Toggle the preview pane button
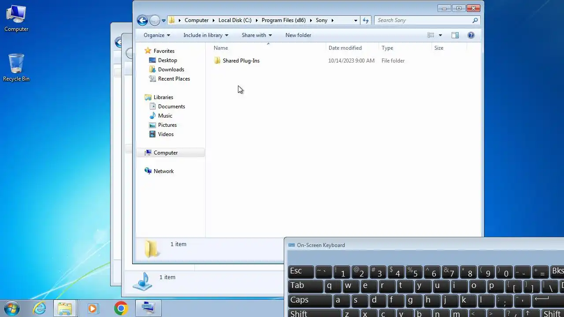The height and width of the screenshot is (317, 564). point(455,35)
